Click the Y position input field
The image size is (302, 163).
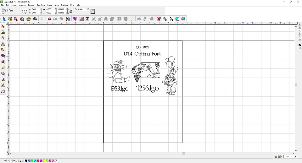[36, 13]
